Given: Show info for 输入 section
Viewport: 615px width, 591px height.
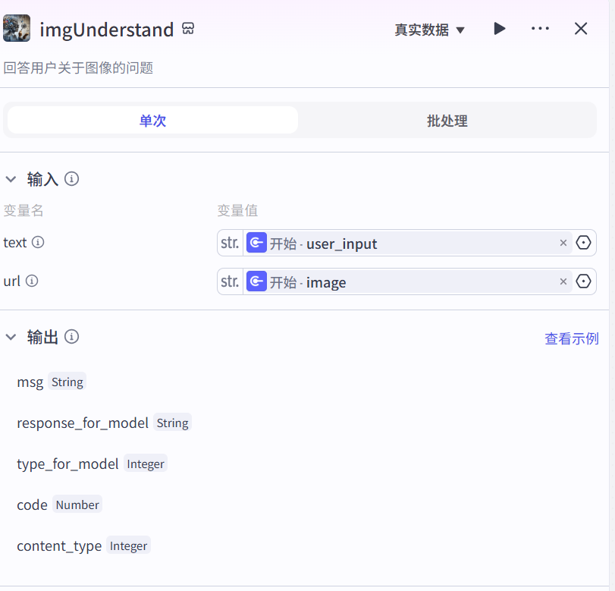Looking at the screenshot, I should coord(72,179).
